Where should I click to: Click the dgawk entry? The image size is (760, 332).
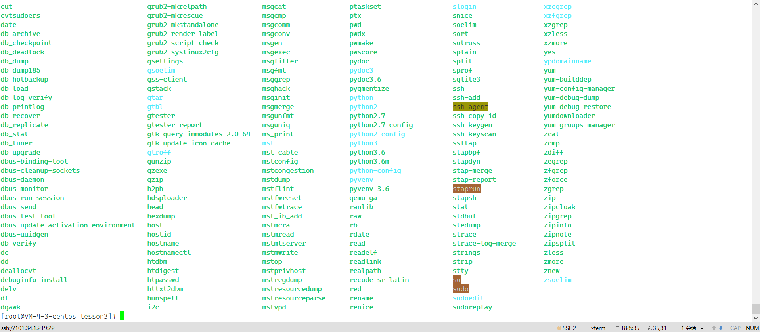[x=11, y=307]
